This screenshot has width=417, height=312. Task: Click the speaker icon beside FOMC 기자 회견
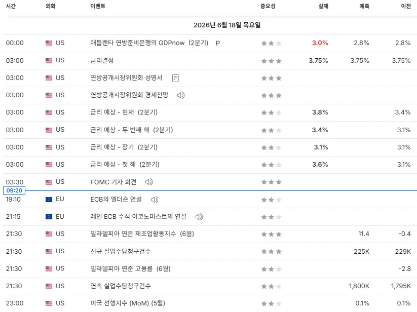(149, 182)
